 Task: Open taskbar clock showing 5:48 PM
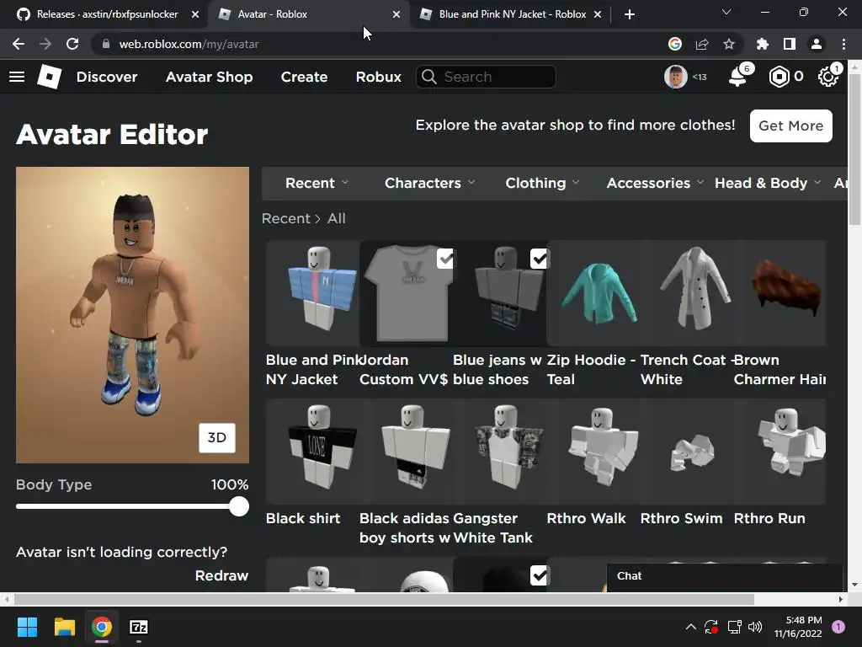(798, 627)
